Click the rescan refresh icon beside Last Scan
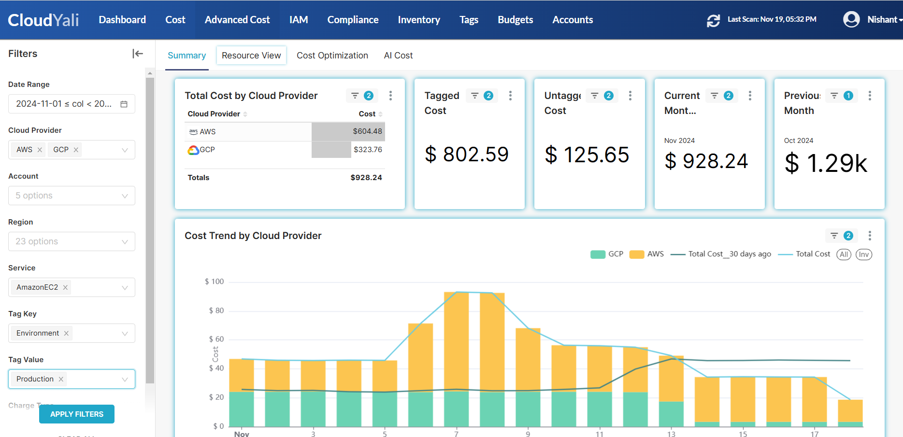903x437 pixels. 713,20
